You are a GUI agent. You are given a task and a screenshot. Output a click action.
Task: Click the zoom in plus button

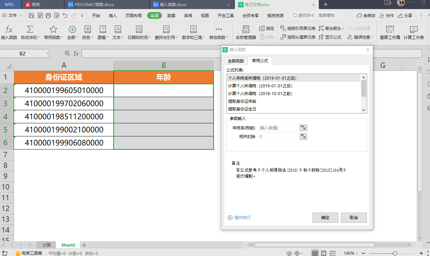[421, 253]
